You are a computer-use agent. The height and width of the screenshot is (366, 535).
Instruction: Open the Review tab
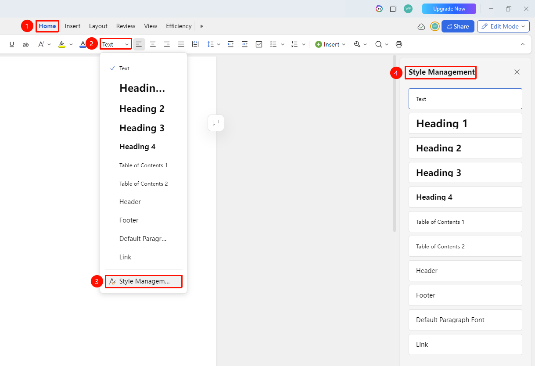[x=126, y=26]
